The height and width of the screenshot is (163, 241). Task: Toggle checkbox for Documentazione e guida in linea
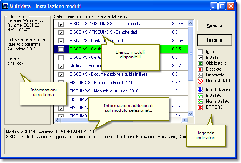[x=61, y=75]
